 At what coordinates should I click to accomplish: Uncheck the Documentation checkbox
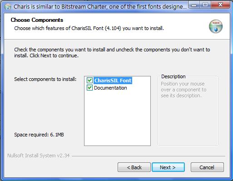coord(89,88)
